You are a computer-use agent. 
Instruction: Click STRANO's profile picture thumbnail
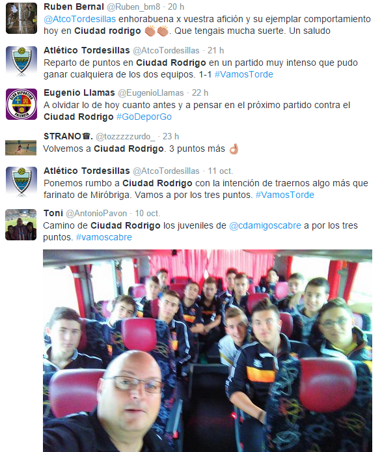pos(21,148)
